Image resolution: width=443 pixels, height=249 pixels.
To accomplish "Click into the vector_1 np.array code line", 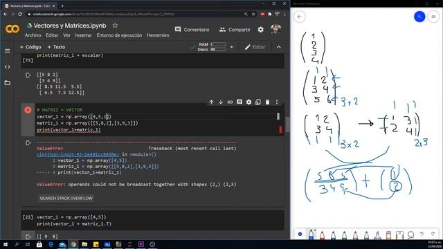I will pyautogui.click(x=74, y=117).
